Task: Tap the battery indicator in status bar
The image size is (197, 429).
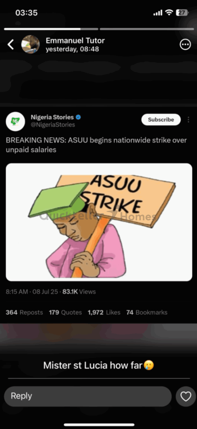Action: click(182, 13)
